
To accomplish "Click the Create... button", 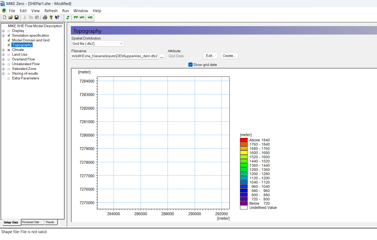I will 229,56.
